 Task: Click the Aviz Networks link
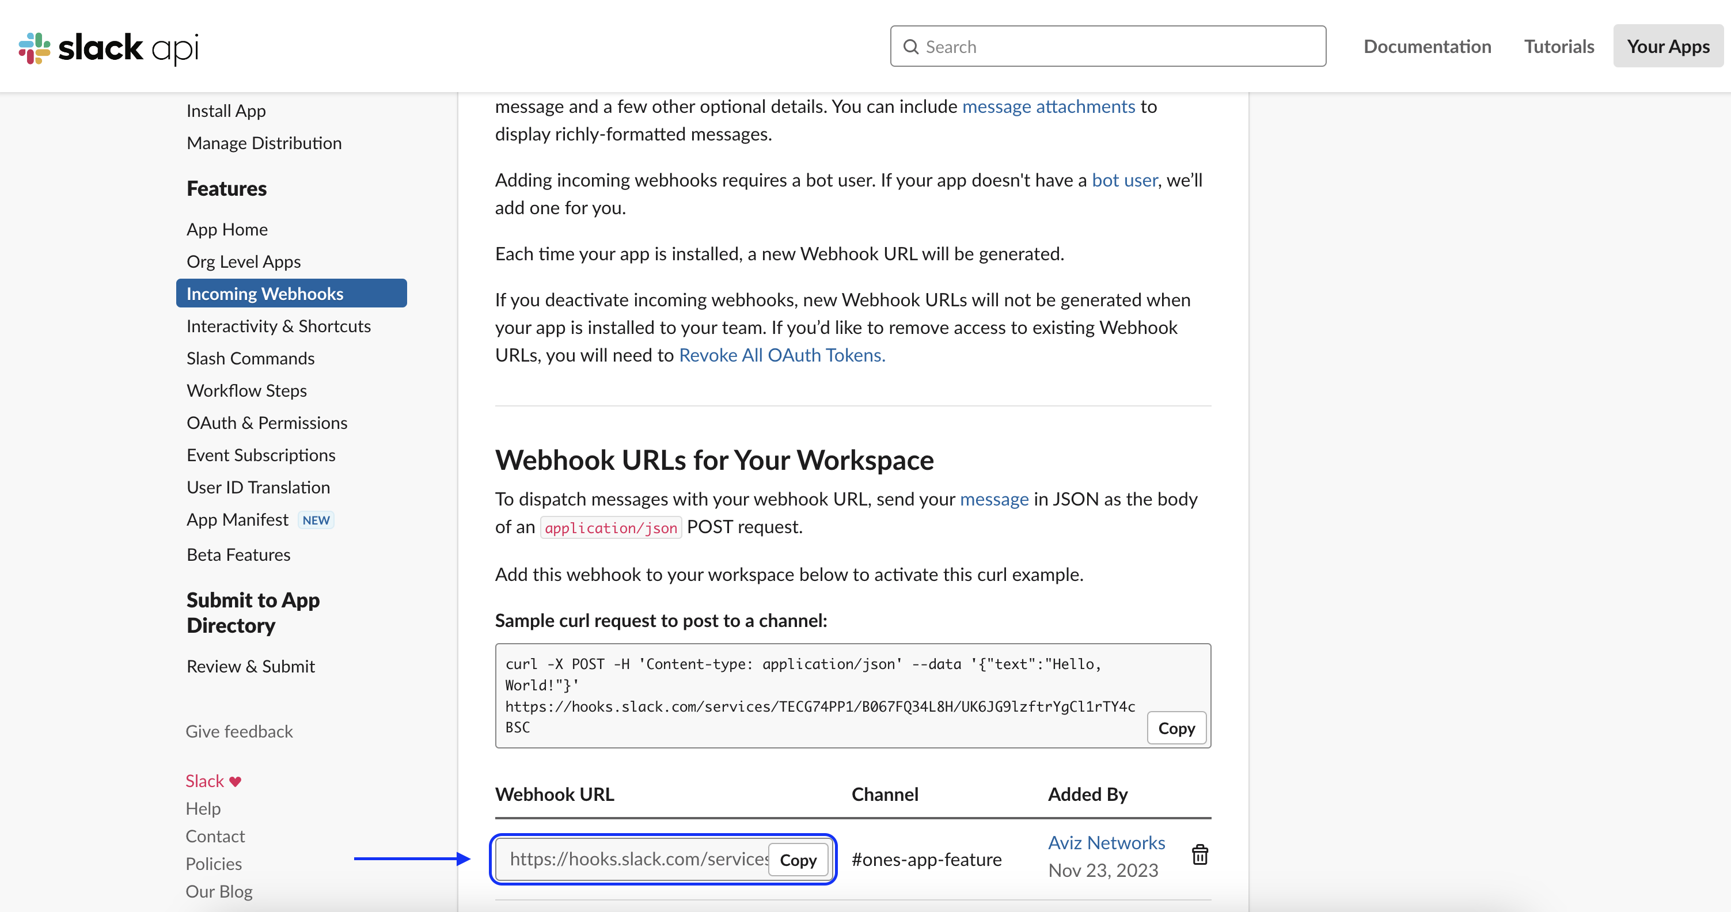click(1106, 843)
